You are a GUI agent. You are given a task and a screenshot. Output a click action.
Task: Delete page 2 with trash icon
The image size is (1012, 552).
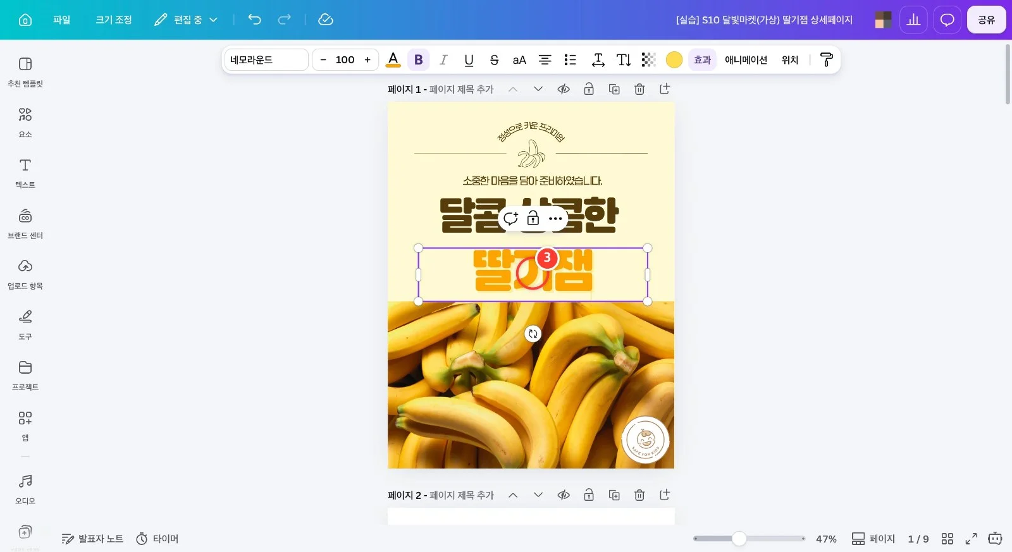(x=639, y=495)
